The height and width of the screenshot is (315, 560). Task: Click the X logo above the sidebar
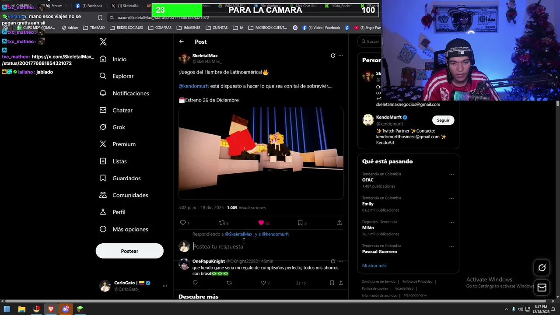tap(103, 42)
